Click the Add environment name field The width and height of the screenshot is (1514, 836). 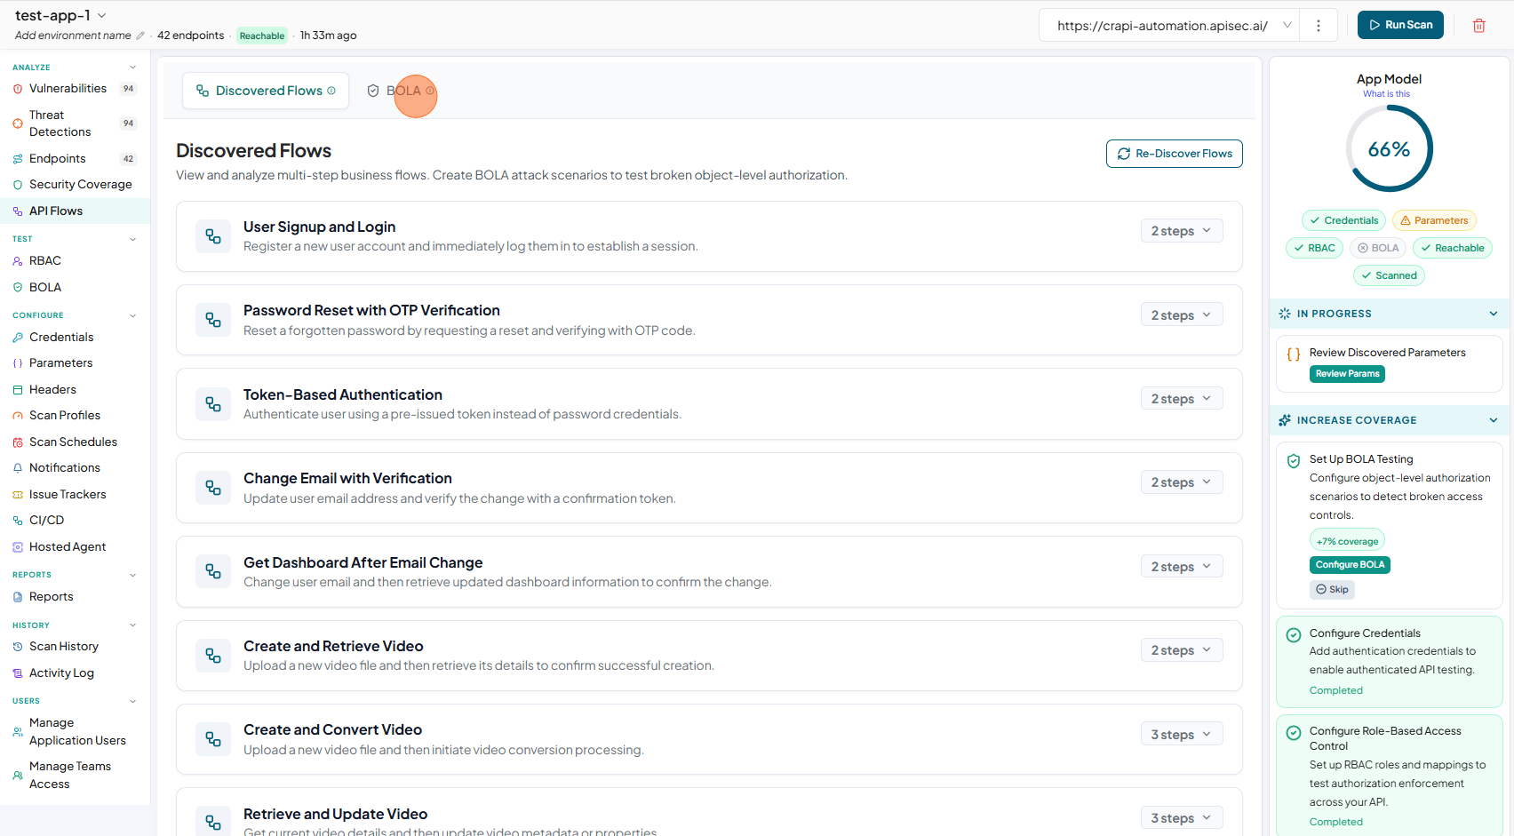click(x=73, y=36)
